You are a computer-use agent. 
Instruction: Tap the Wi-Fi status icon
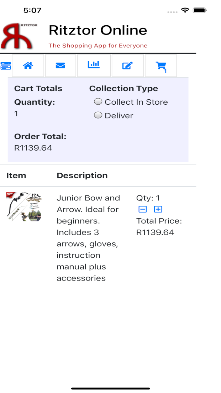185,10
